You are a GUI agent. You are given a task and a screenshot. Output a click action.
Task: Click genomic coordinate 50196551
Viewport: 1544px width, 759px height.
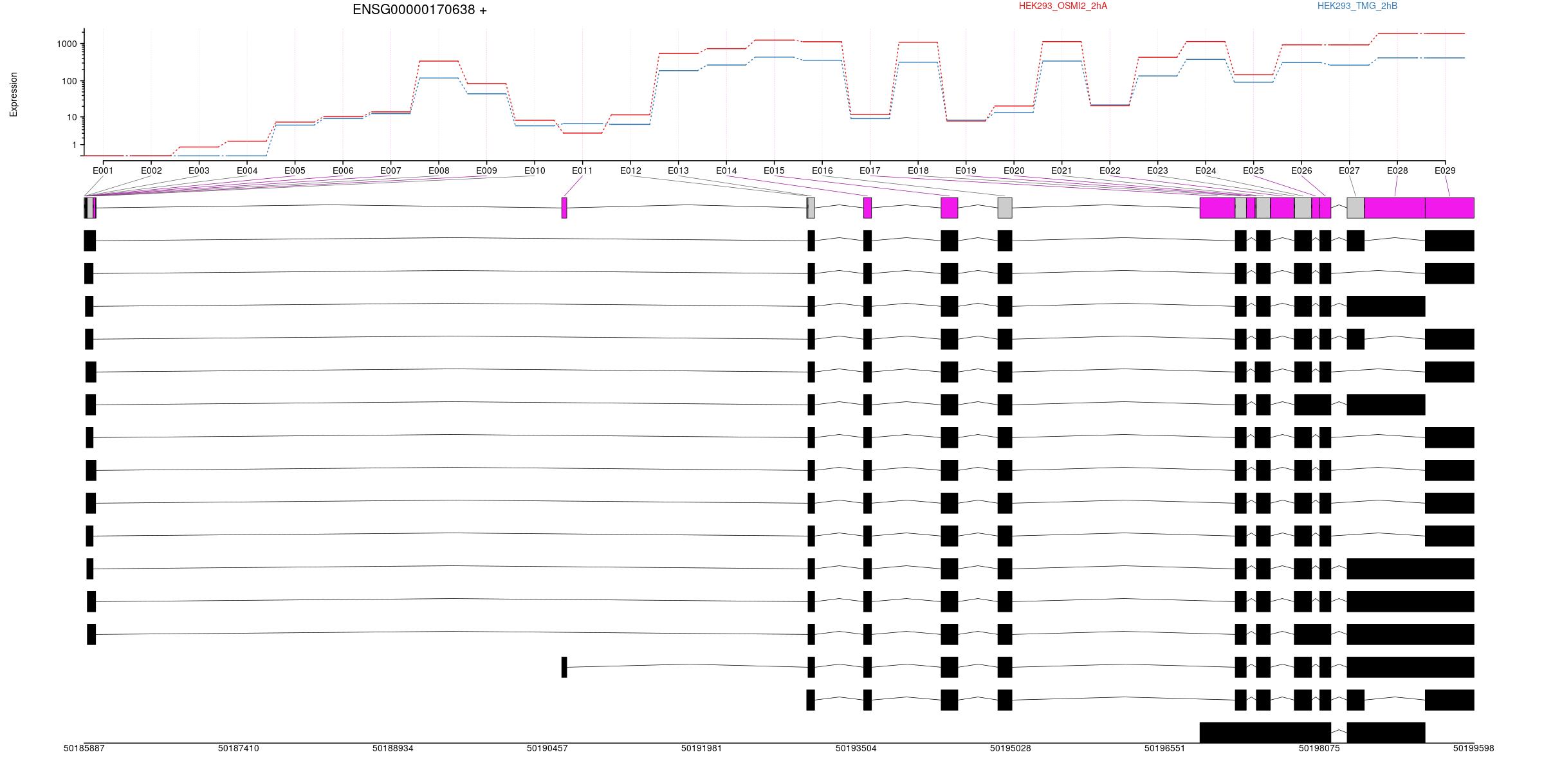(1165, 748)
